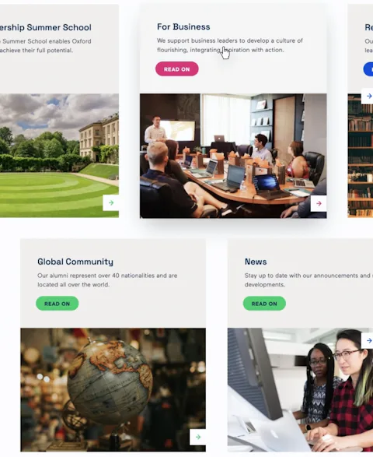This screenshot has height=457, width=373.
Task: Click the Global Community alumni description text
Action: 107,280
